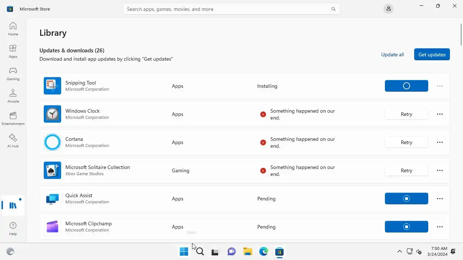Stop the pending Quick Assist download
Screen dimensions: 463x260
(x=407, y=199)
